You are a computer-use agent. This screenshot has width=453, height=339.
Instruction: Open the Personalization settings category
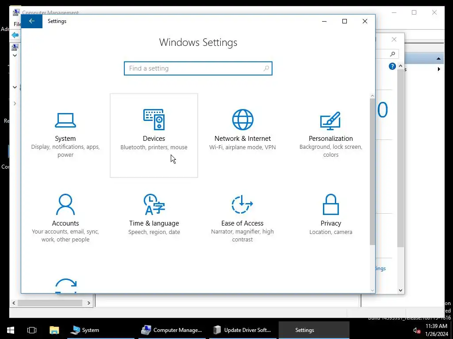pos(330,135)
